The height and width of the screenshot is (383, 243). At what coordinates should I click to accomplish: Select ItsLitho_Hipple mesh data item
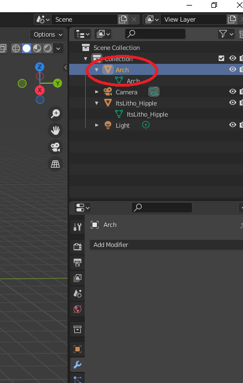click(x=147, y=114)
